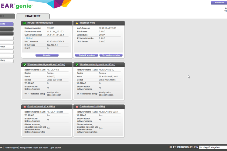Click the Verbindung value DHCP in Internet-Port
The image size is (227, 151).
coord(102,35)
